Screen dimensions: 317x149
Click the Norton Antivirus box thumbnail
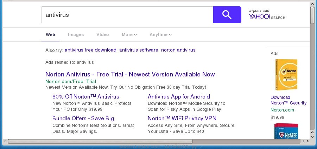coord(286,74)
